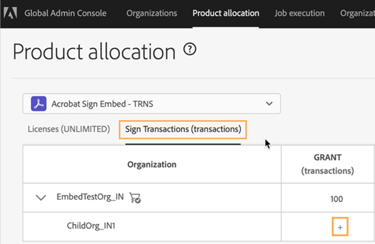Screen dimensions: 375x244
Task: Open the Acrobat Sign Embed - TRNS dropdown
Action: 152,104
